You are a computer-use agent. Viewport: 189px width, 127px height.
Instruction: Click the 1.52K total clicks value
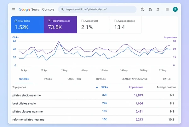tap(21, 27)
